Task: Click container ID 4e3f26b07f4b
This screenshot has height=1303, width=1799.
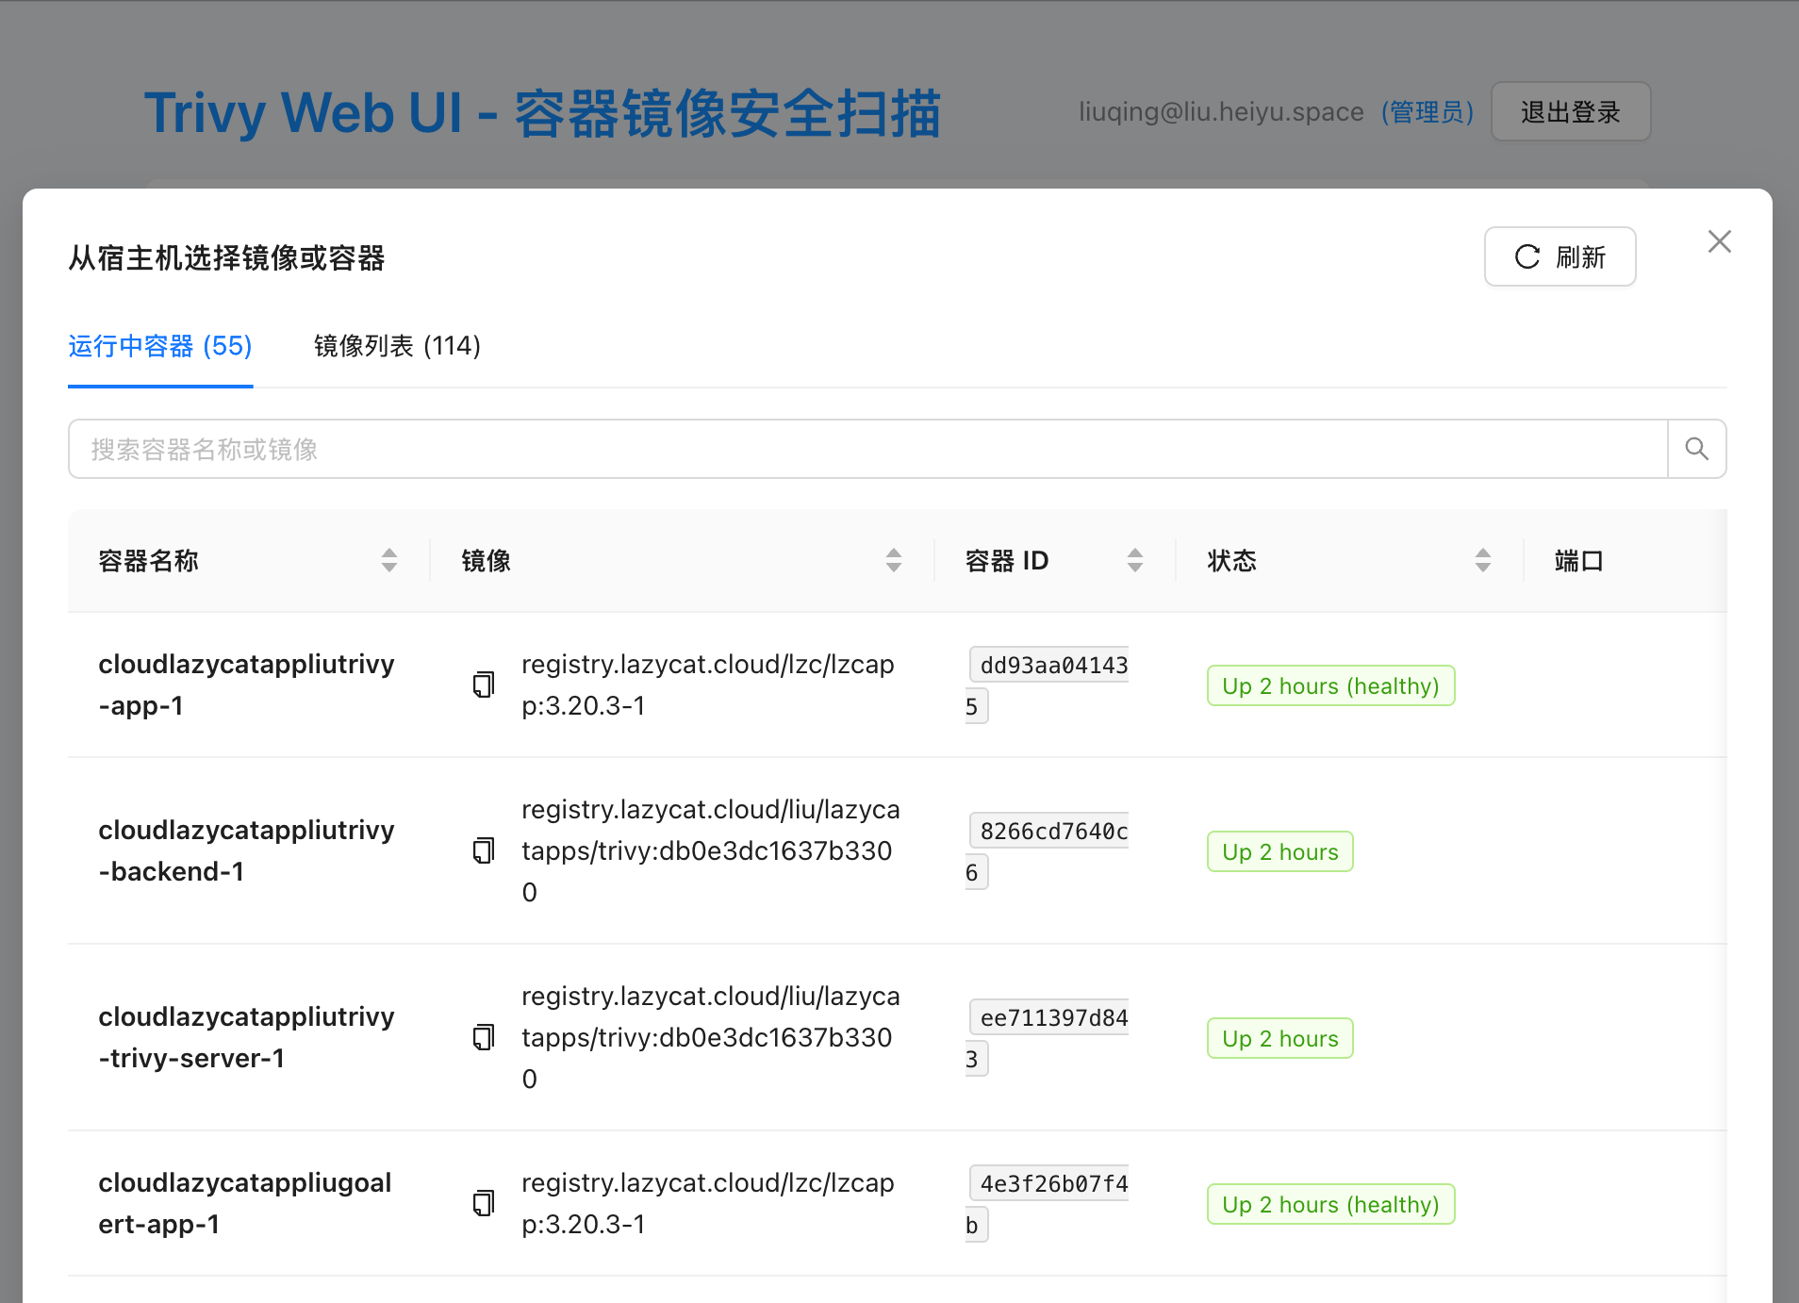Action: [1048, 1203]
